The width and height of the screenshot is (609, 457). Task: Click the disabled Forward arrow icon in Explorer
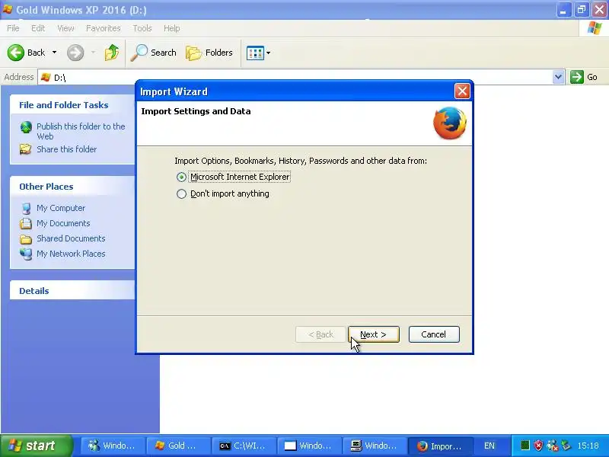coord(75,53)
